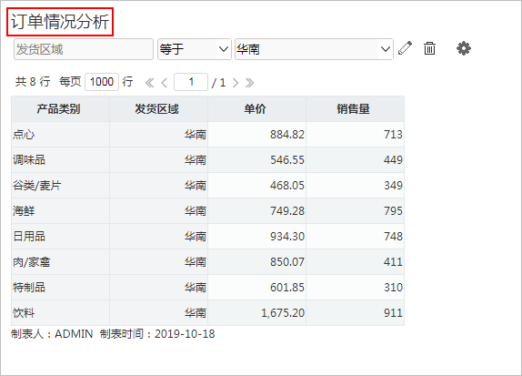Click the 单价 column header
This screenshot has width=522, height=376.
coord(256,109)
